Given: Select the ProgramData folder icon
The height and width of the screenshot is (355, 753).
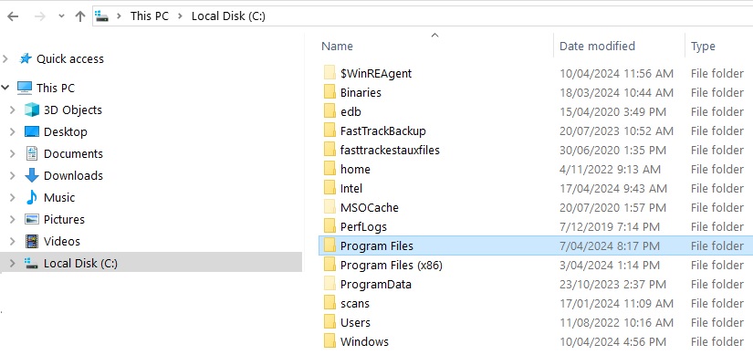Looking at the screenshot, I should [x=329, y=285].
